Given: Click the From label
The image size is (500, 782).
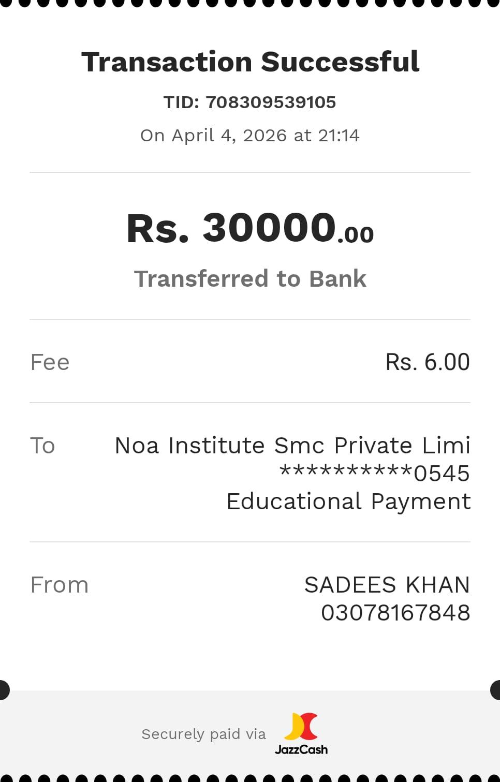Looking at the screenshot, I should (x=60, y=585).
